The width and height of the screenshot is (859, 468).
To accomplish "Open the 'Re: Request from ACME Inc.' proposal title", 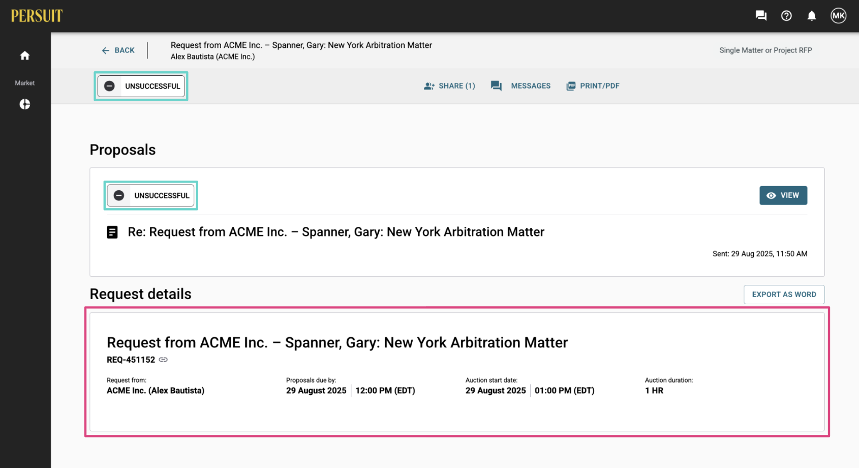I will [336, 232].
